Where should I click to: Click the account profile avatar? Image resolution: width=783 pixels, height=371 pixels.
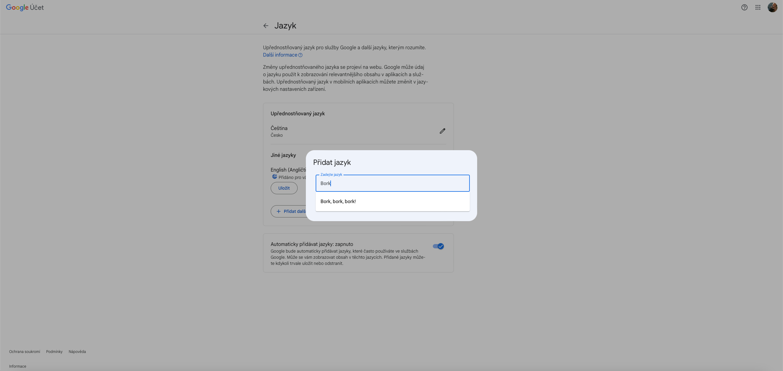772,7
